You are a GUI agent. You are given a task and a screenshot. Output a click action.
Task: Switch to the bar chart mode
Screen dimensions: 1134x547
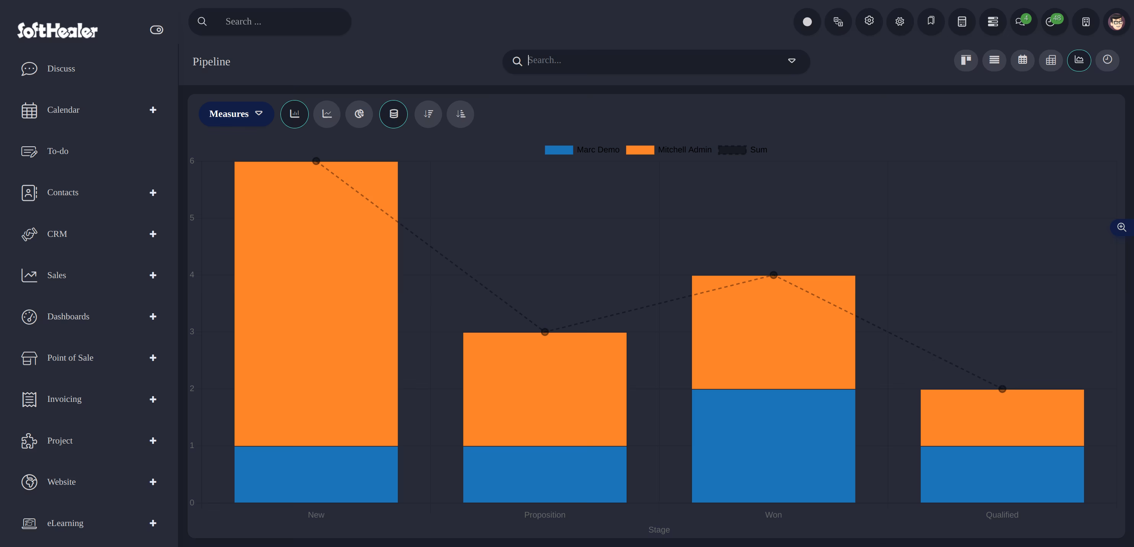click(294, 114)
